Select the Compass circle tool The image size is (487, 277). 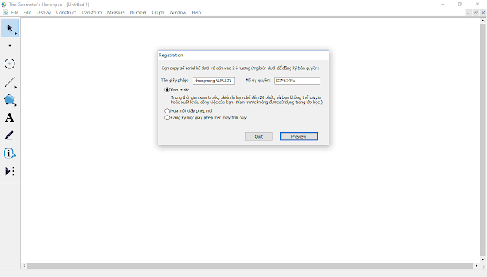pos(10,64)
